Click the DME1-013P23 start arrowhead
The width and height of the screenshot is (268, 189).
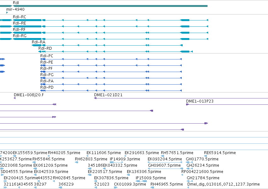(x=187, y=104)
